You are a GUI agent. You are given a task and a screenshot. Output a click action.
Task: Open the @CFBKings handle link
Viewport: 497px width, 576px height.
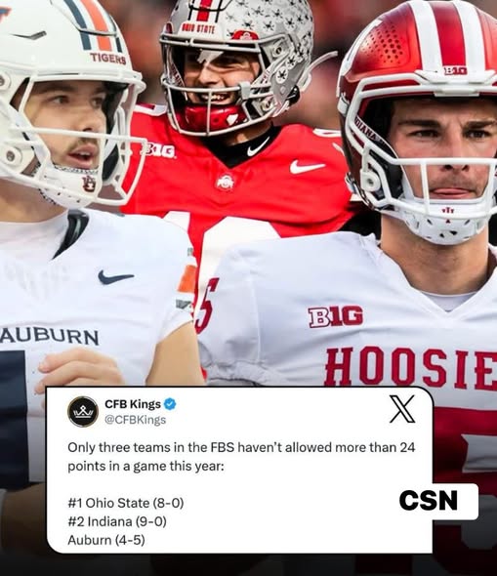click(x=135, y=420)
